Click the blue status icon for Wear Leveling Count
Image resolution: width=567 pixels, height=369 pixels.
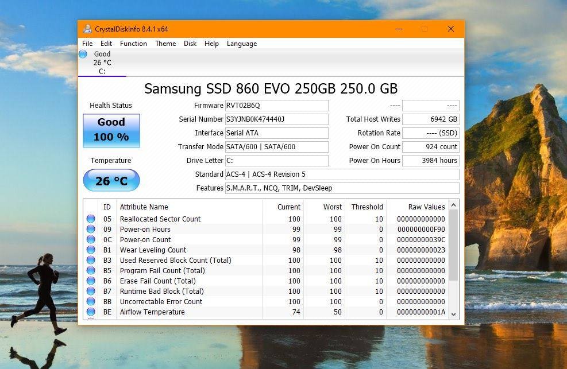pyautogui.click(x=91, y=250)
